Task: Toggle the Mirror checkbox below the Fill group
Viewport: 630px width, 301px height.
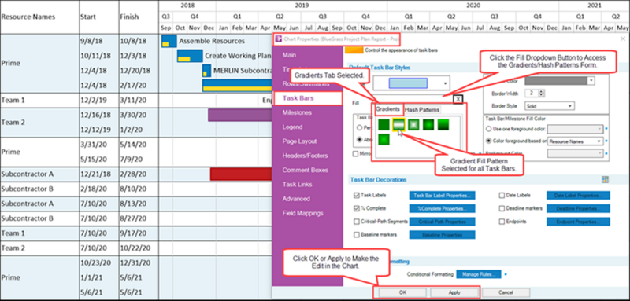Action: [356, 154]
